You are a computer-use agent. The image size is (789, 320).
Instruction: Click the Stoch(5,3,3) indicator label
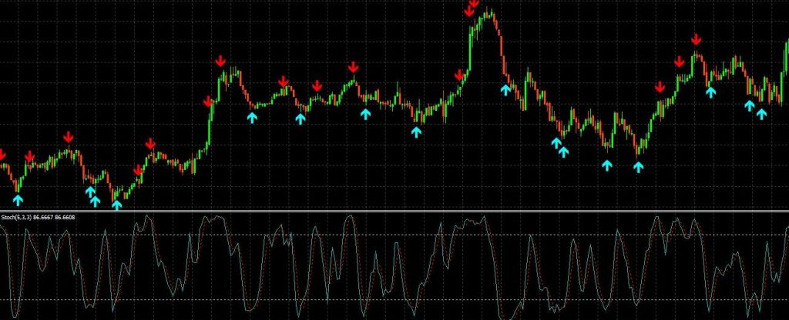(x=16, y=218)
